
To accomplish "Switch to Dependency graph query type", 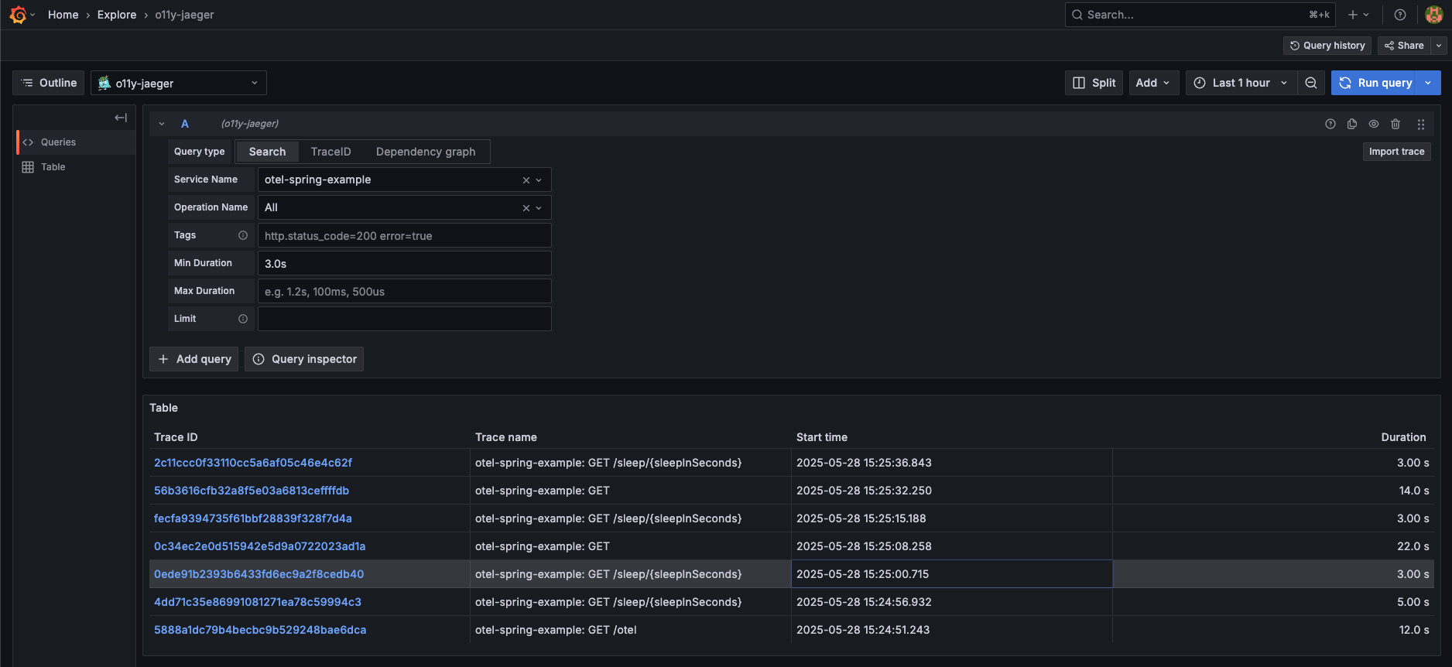I will tap(426, 152).
